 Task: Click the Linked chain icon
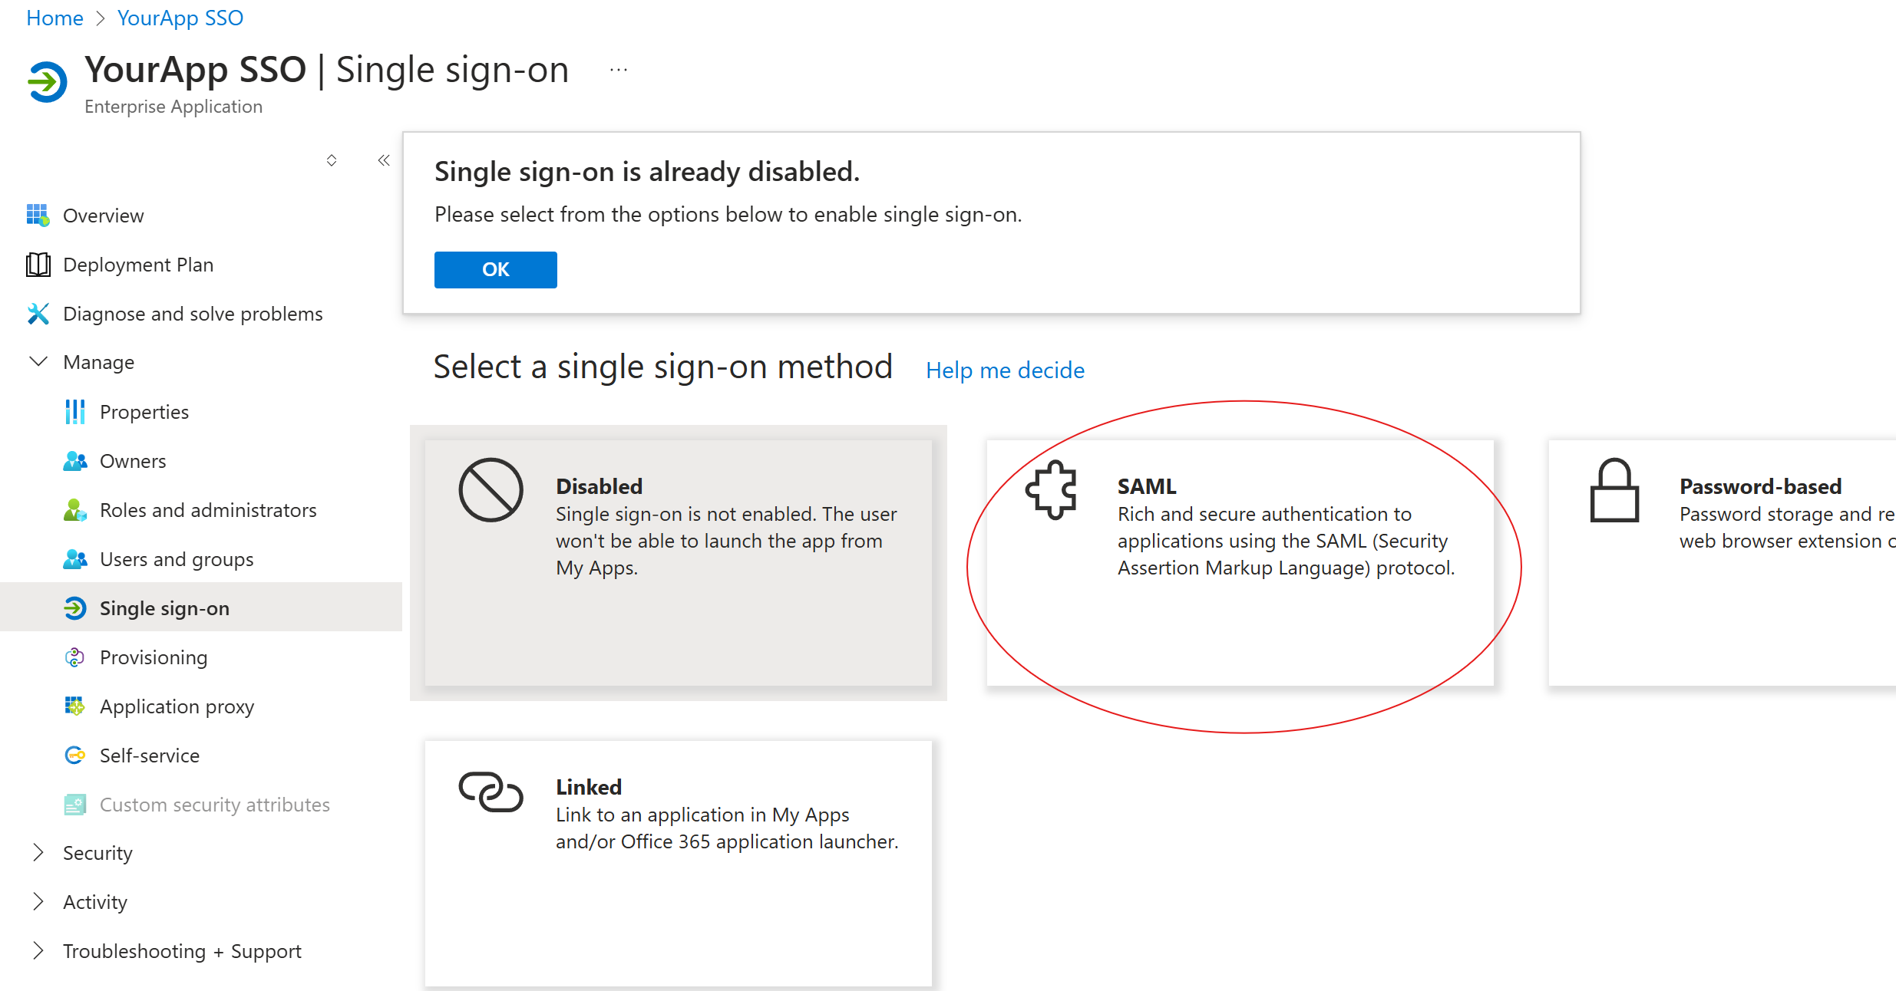point(491,792)
